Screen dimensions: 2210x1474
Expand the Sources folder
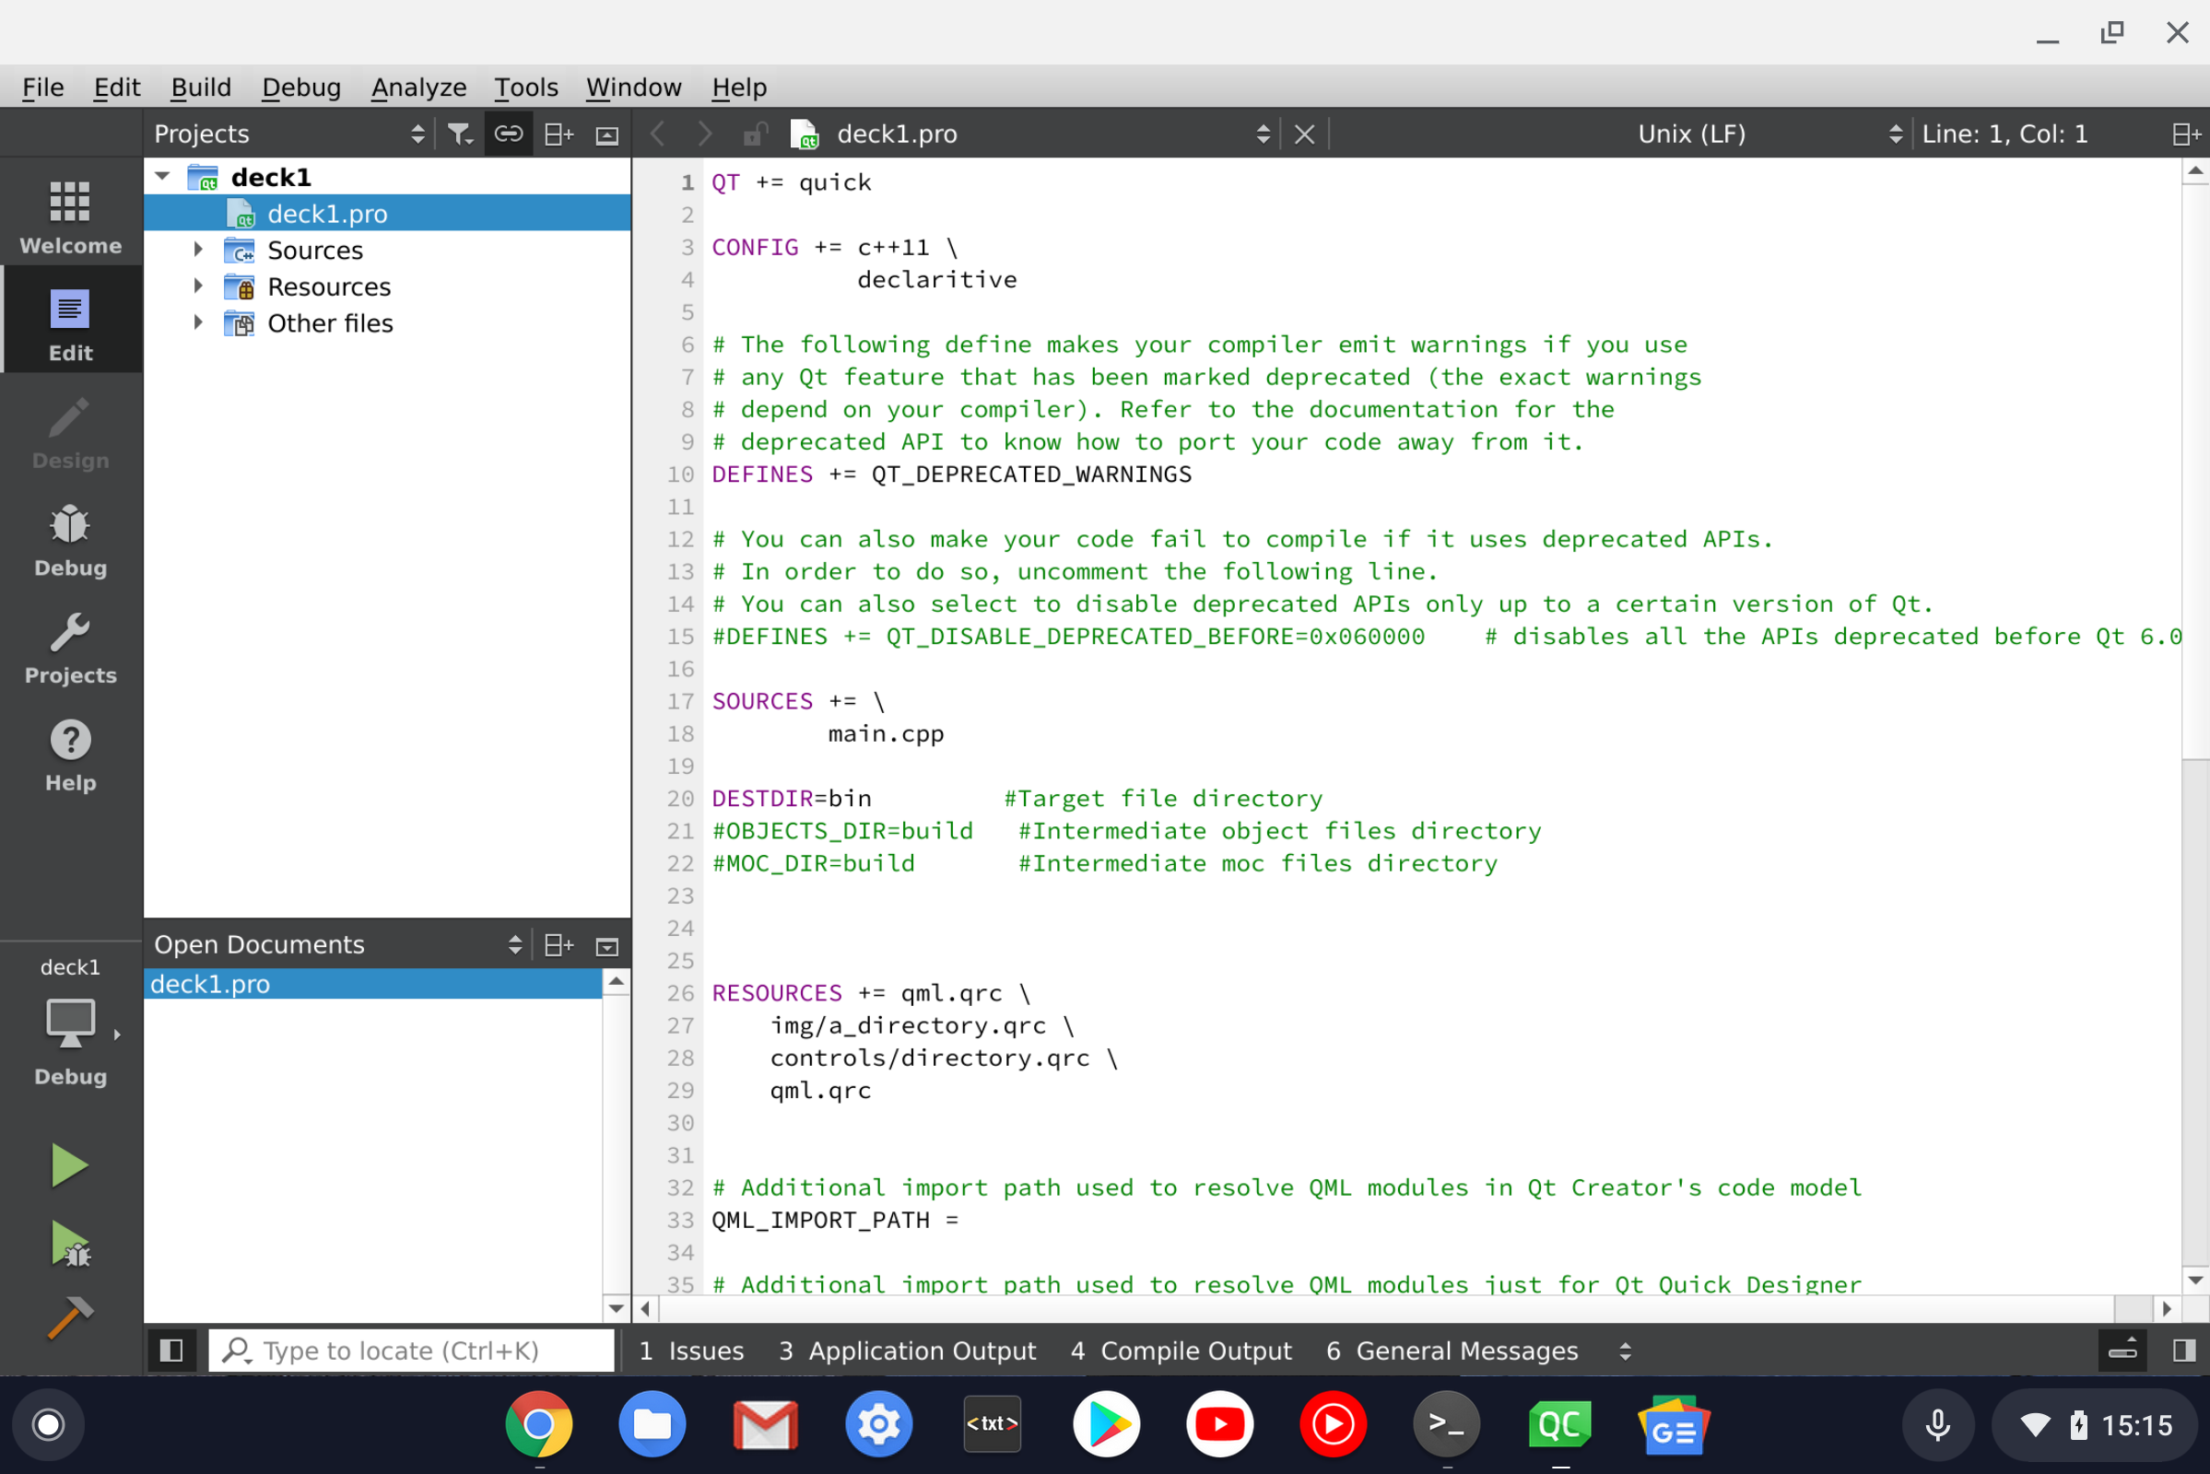[x=198, y=250]
